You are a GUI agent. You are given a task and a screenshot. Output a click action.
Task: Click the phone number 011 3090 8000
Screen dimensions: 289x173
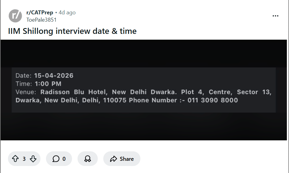213,100
